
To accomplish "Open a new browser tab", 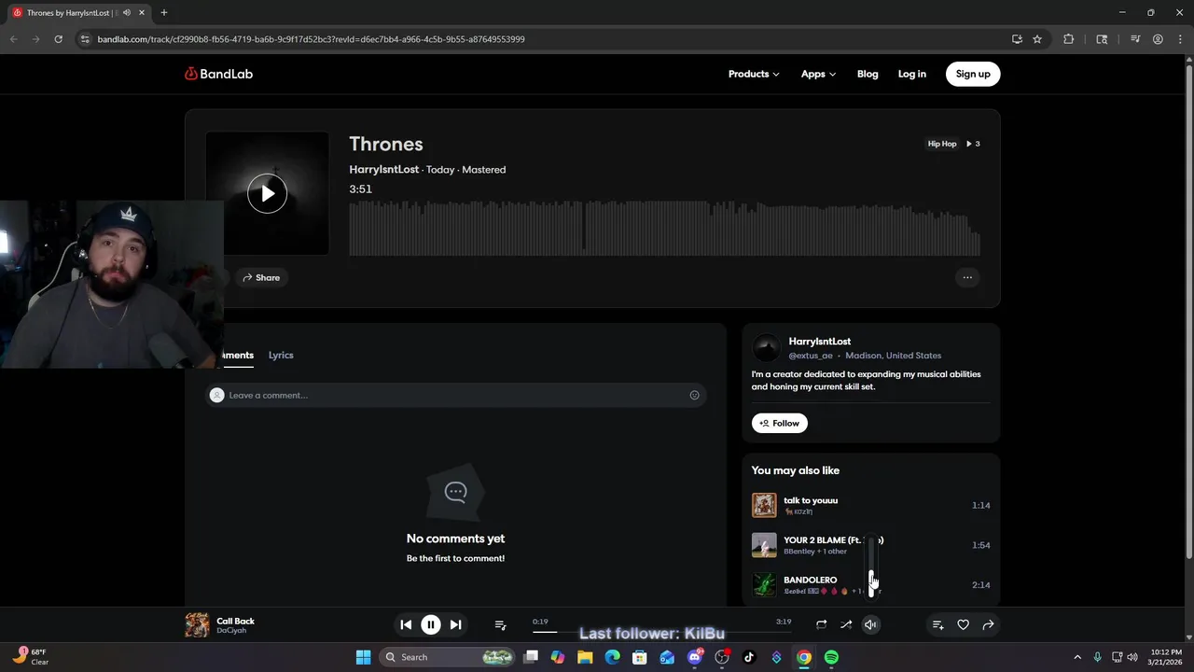I will pos(163,13).
